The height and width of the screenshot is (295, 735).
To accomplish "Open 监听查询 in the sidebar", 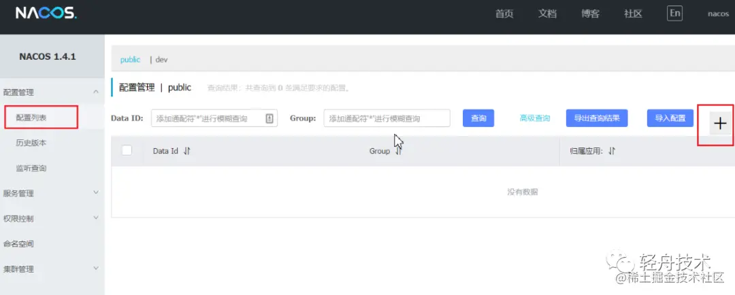I will point(31,168).
